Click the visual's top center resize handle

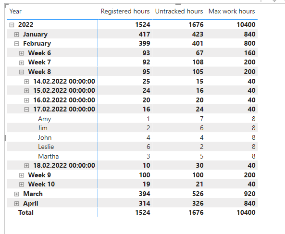pyautogui.click(x=178, y=4)
